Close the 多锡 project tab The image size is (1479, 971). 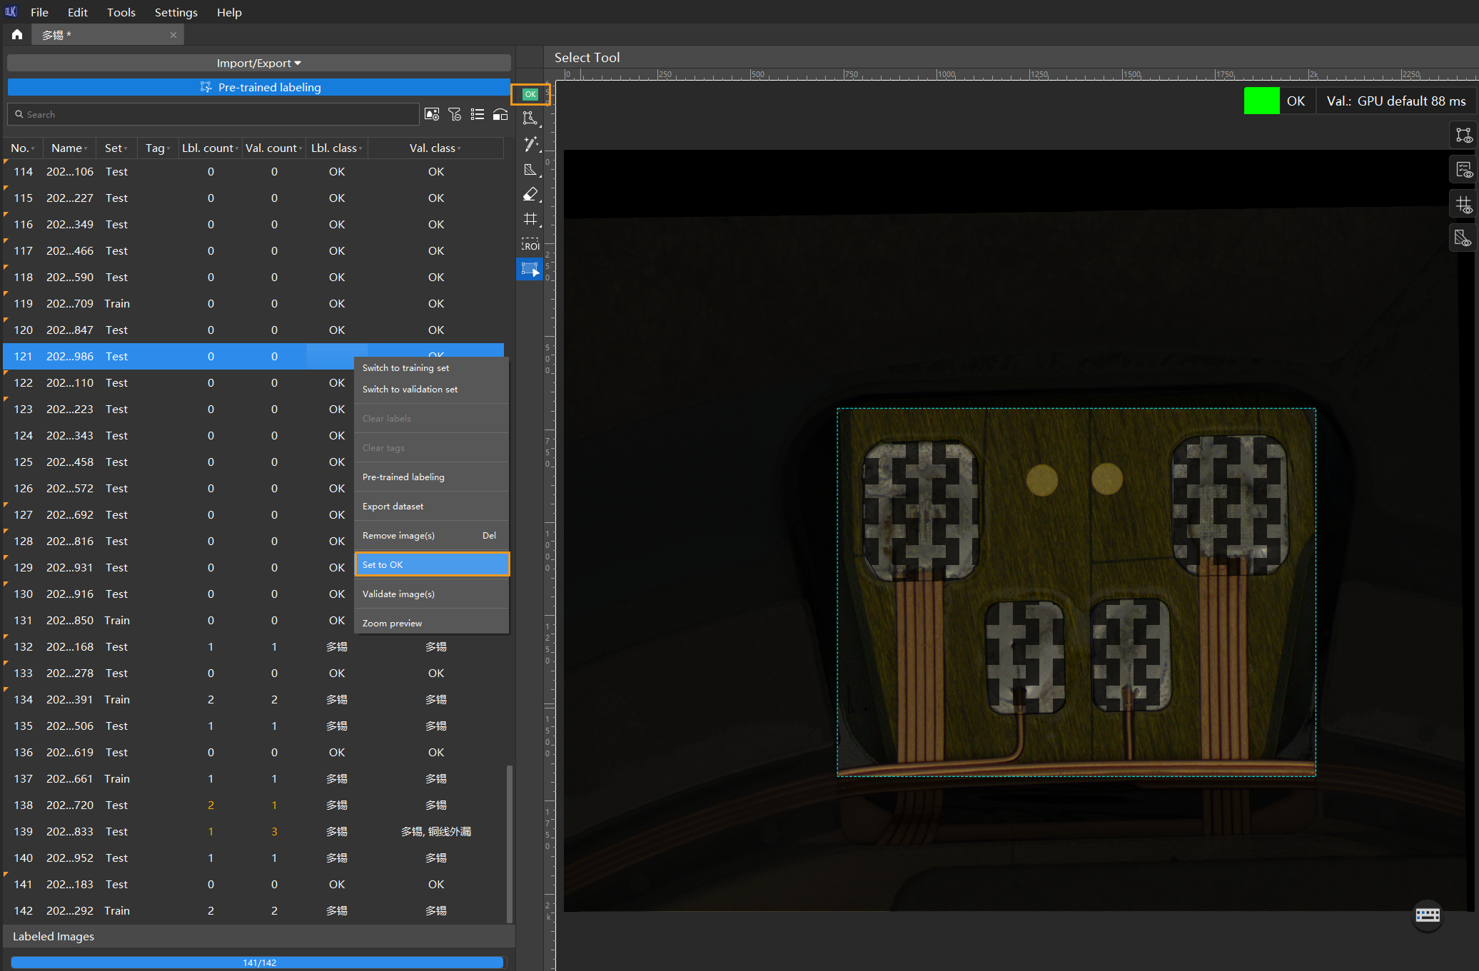pyautogui.click(x=173, y=35)
